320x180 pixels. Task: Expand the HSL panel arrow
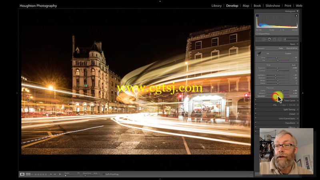click(x=298, y=105)
